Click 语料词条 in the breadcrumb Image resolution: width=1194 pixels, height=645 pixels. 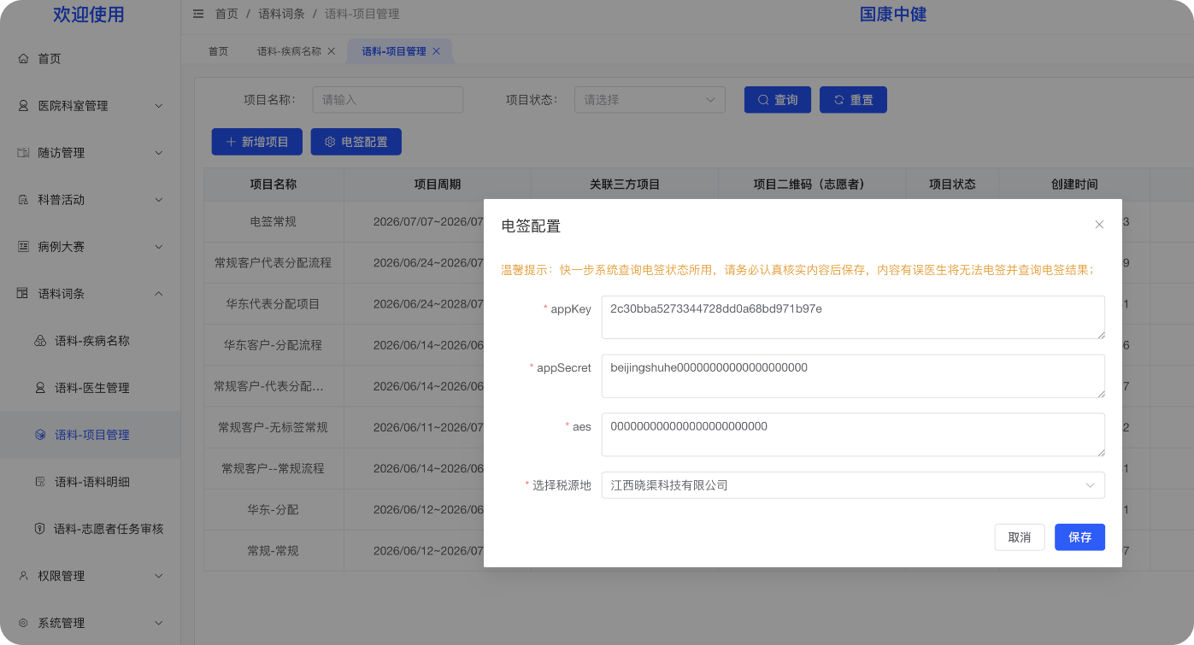(281, 14)
